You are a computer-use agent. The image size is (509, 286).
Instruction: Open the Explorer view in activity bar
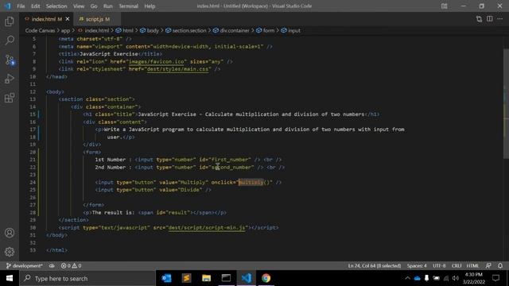coord(10,21)
